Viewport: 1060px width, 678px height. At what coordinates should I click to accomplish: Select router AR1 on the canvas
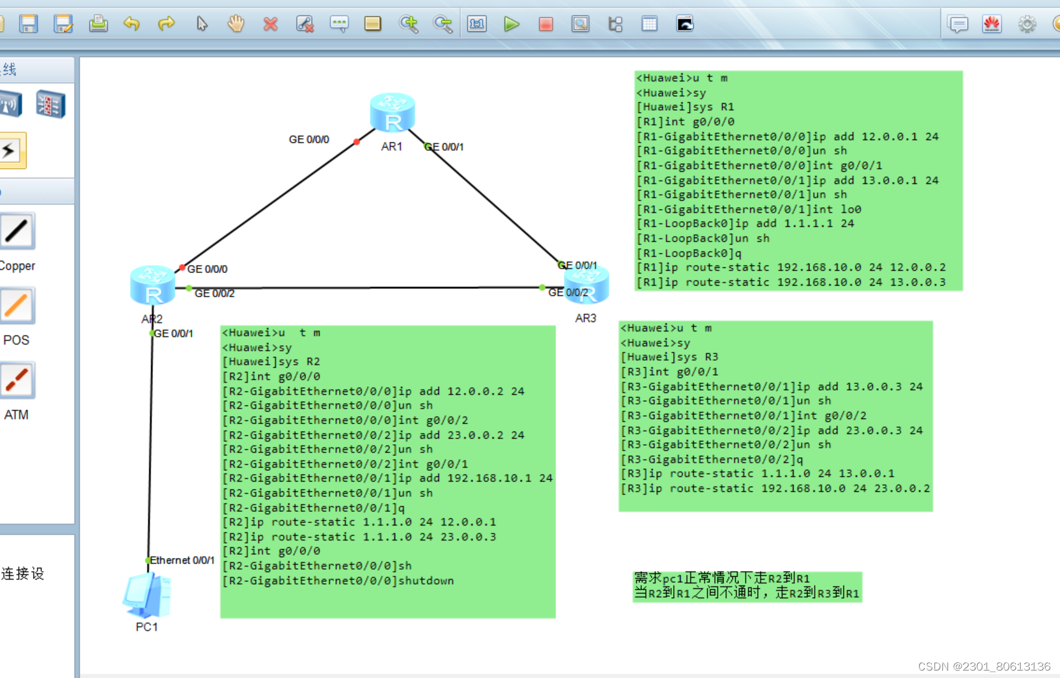[x=392, y=113]
